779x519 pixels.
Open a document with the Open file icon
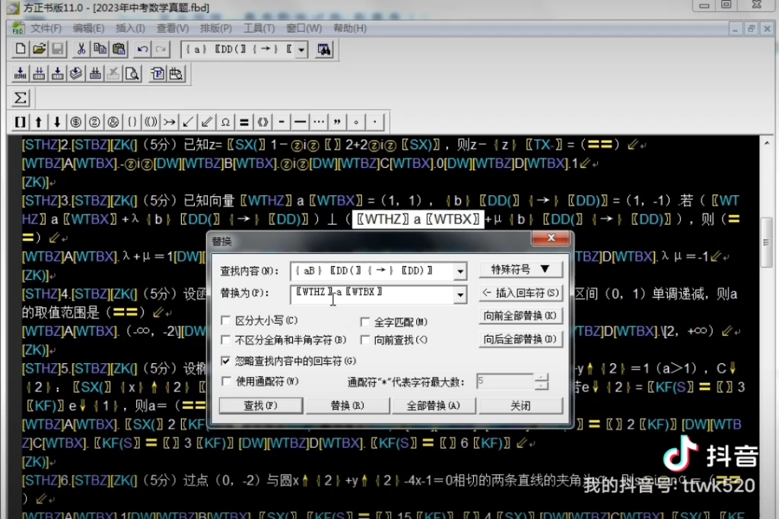click(38, 49)
